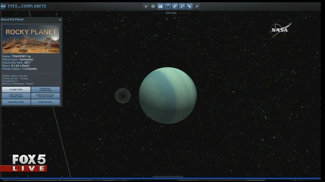
Task: Select the Planet View button
Action: [x=16, y=89]
